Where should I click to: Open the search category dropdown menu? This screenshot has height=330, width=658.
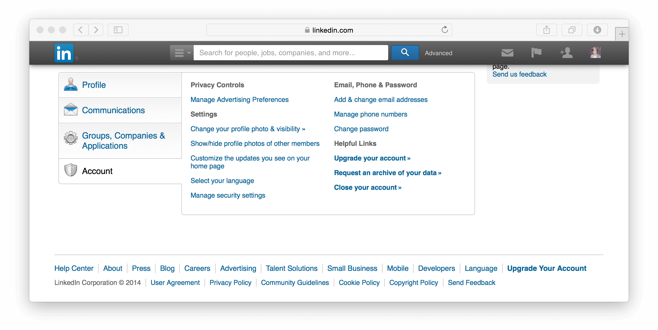182,53
